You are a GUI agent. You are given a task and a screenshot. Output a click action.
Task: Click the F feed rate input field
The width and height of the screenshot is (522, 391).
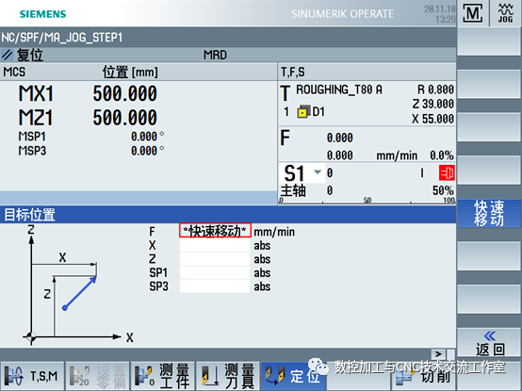tap(215, 231)
